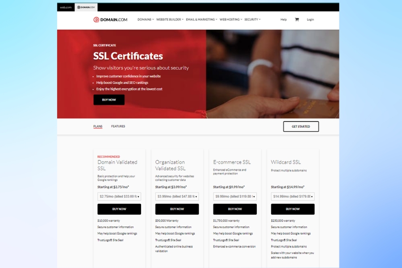Click Help boost Google and SEO rankings bullet

coord(122,83)
